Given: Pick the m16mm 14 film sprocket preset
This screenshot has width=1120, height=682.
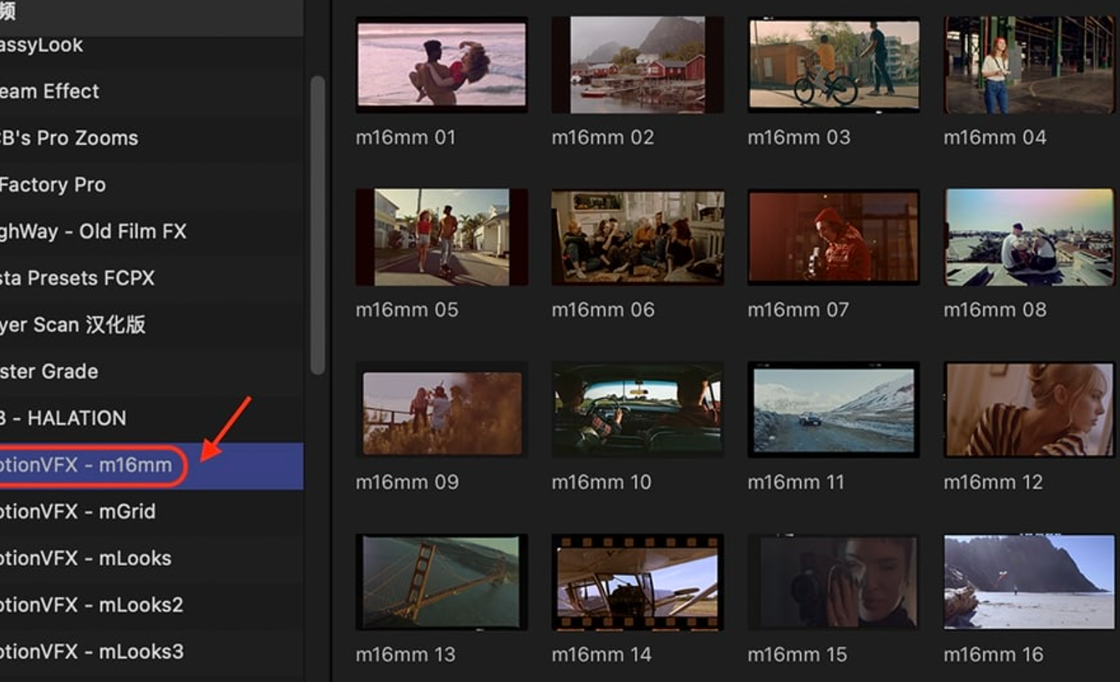Looking at the screenshot, I should pos(637,582).
